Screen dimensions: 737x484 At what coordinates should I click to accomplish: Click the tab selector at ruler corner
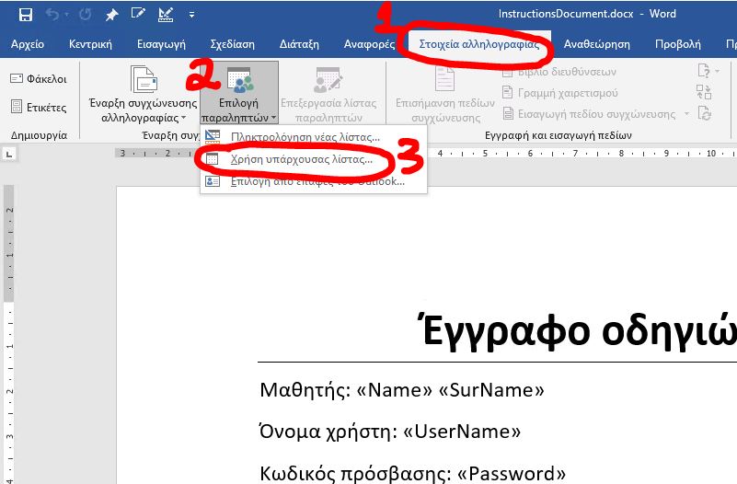9,154
